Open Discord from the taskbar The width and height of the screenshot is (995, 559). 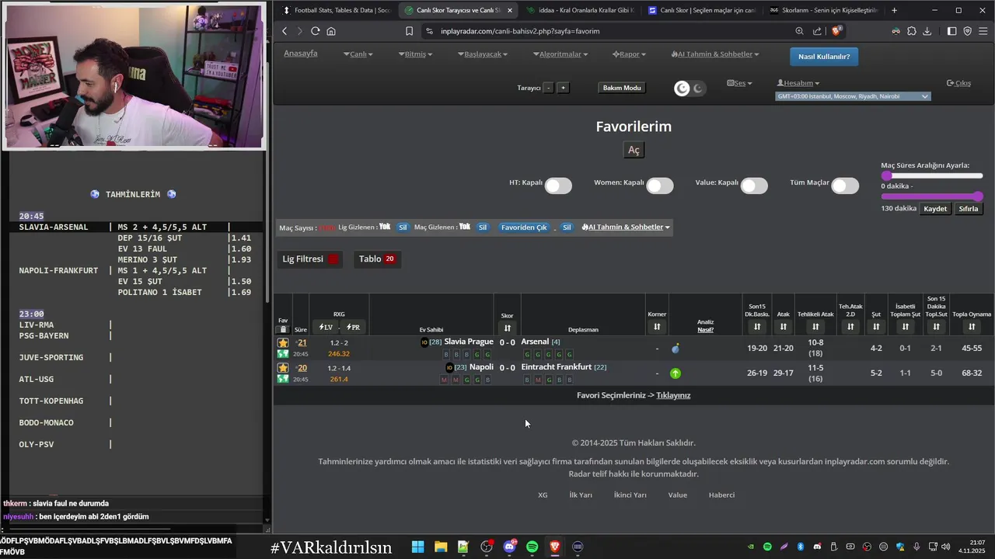click(x=510, y=547)
